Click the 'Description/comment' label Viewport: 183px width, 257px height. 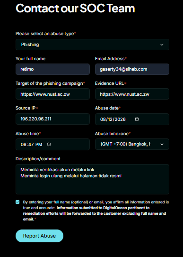tap(38, 159)
